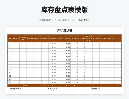Select the 账面金额 column header

tap(52, 39)
